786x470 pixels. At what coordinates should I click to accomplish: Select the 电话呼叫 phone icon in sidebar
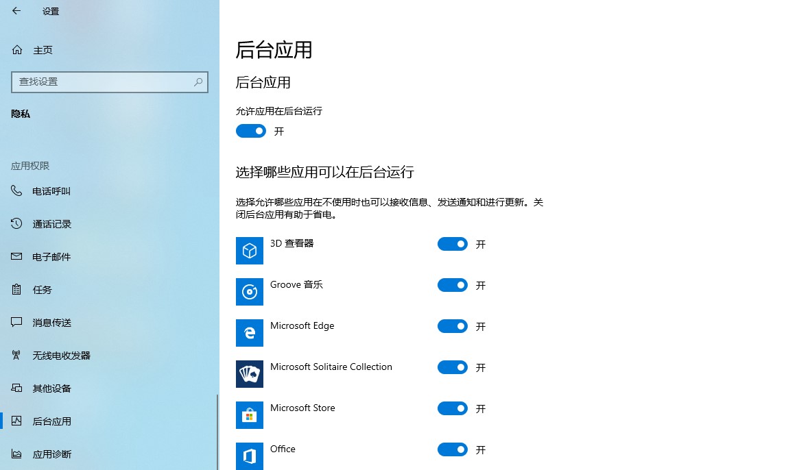pos(16,191)
